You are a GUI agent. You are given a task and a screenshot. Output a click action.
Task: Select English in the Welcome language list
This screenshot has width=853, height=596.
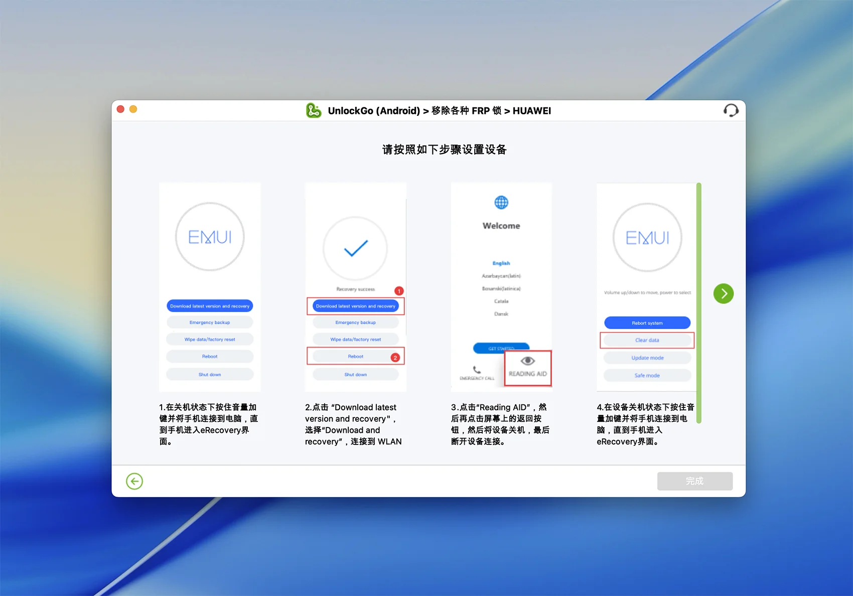pyautogui.click(x=501, y=263)
